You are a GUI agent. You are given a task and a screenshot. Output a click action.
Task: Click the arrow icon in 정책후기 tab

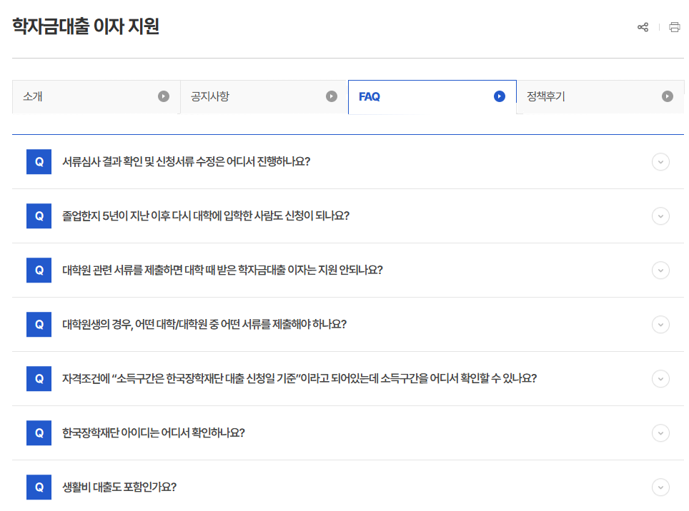[667, 96]
